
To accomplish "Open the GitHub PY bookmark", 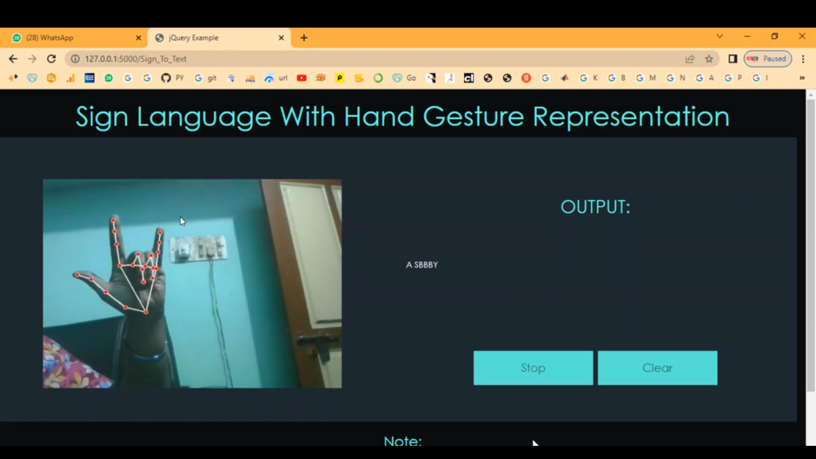I will coord(171,78).
